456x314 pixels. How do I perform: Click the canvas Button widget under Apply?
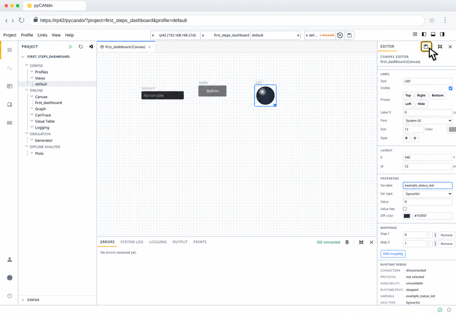pos(212,91)
